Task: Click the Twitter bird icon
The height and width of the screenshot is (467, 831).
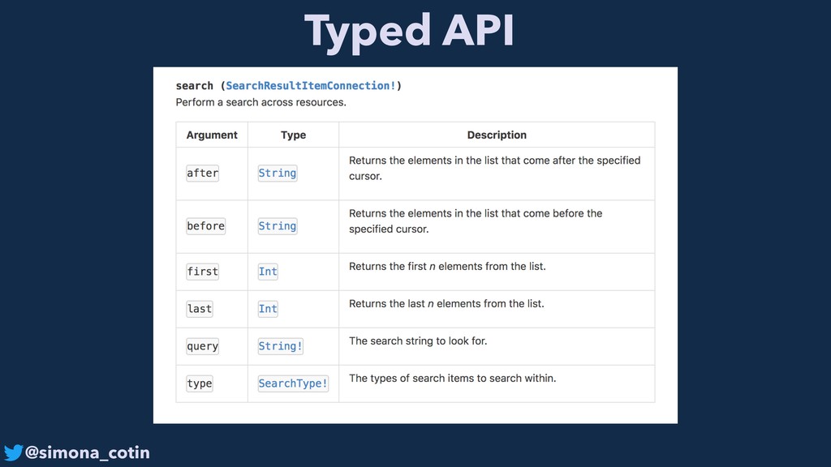Action: (x=13, y=452)
